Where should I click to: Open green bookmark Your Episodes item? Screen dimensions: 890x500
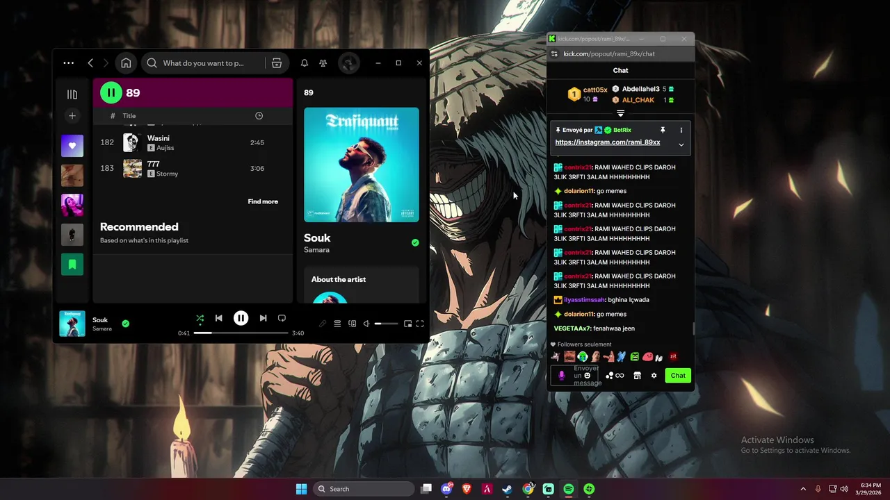coord(72,264)
